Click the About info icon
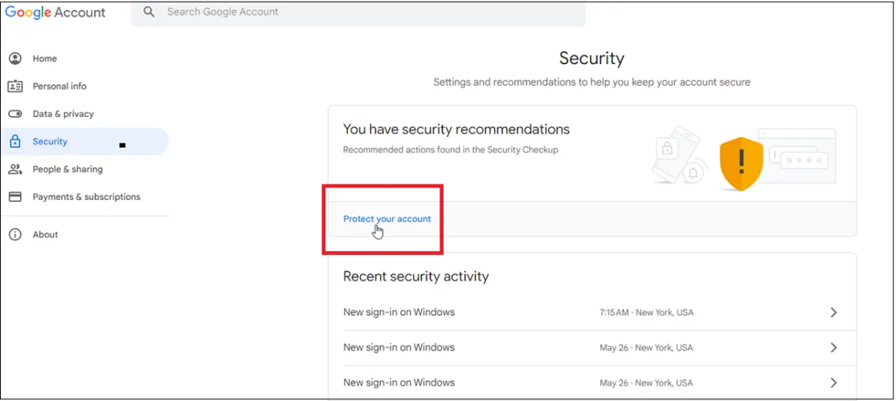The image size is (896, 401). click(x=14, y=234)
